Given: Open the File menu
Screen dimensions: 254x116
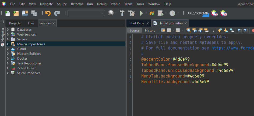Looking at the screenshot, I should (13, 4).
